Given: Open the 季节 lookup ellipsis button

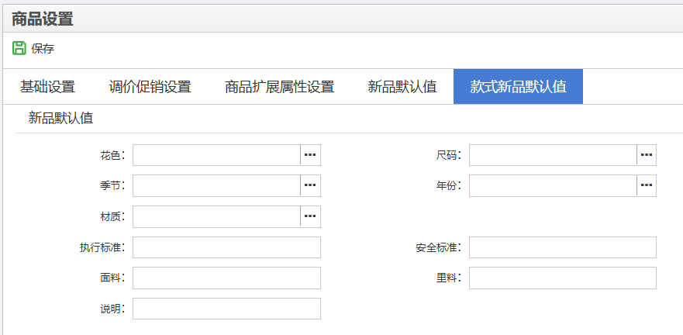Looking at the screenshot, I should coord(310,186).
